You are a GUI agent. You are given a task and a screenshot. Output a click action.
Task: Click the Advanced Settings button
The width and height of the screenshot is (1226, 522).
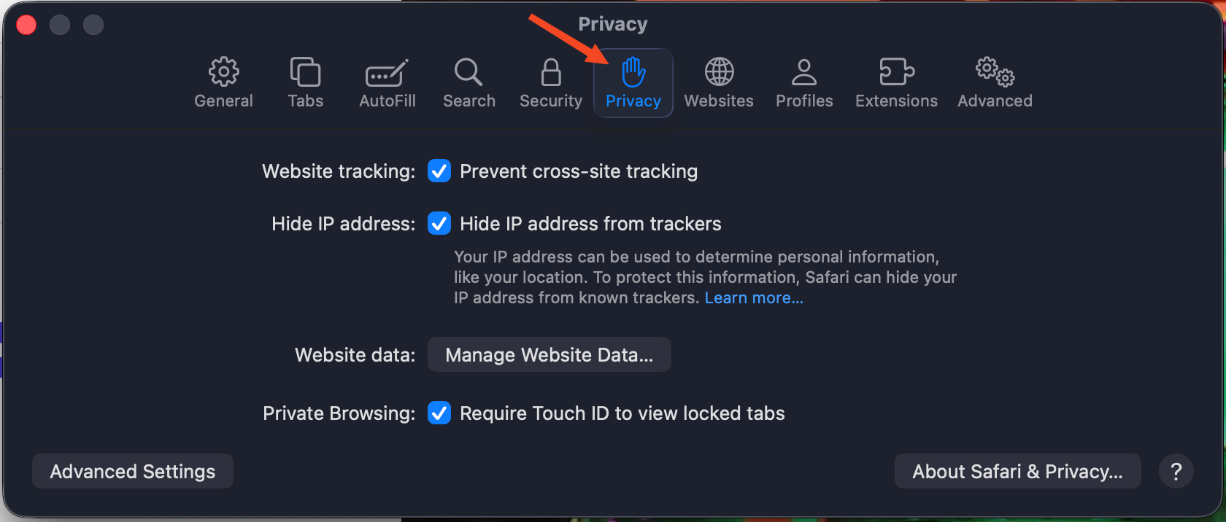pyautogui.click(x=133, y=472)
